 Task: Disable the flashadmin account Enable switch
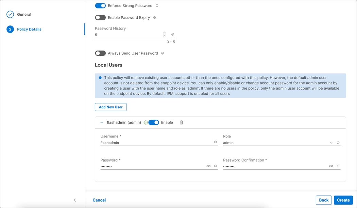pyautogui.click(x=154, y=122)
